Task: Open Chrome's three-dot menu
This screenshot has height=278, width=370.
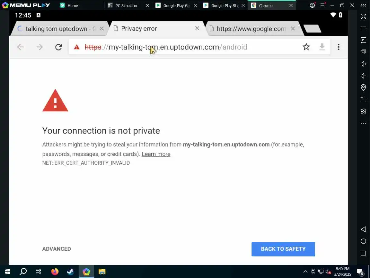Action: pos(339,47)
